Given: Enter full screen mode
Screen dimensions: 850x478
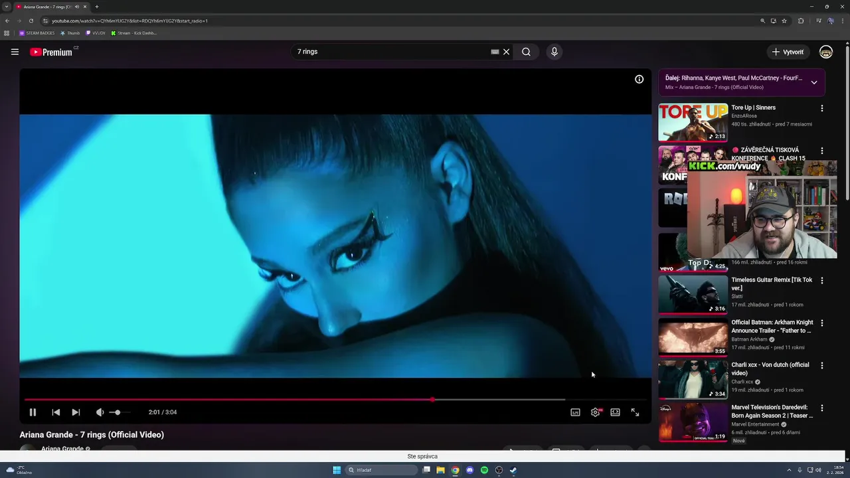Looking at the screenshot, I should pos(635,412).
